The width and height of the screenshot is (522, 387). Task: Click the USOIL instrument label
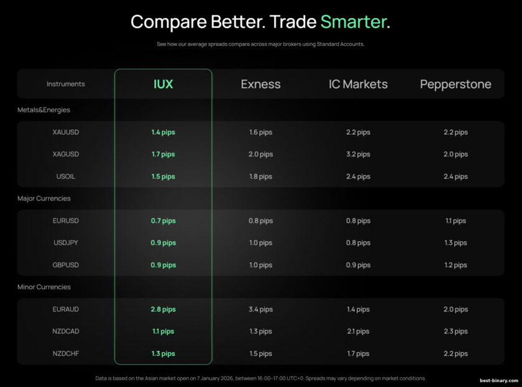[x=66, y=176]
